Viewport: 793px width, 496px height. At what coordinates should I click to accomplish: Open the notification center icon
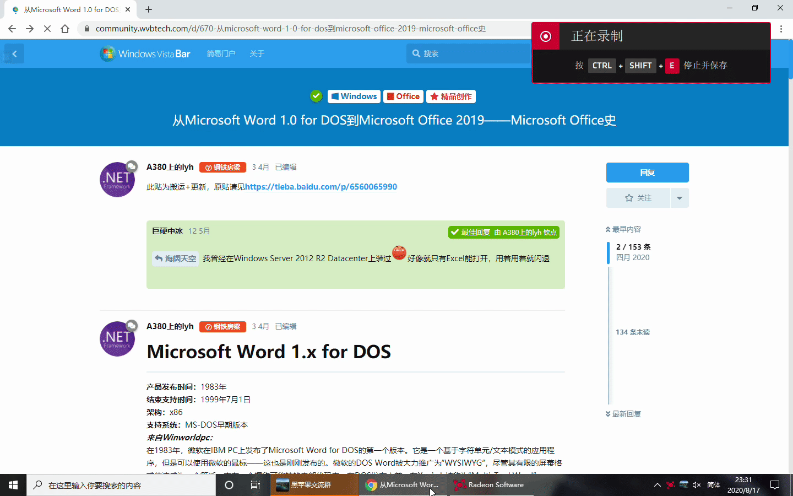click(x=775, y=485)
